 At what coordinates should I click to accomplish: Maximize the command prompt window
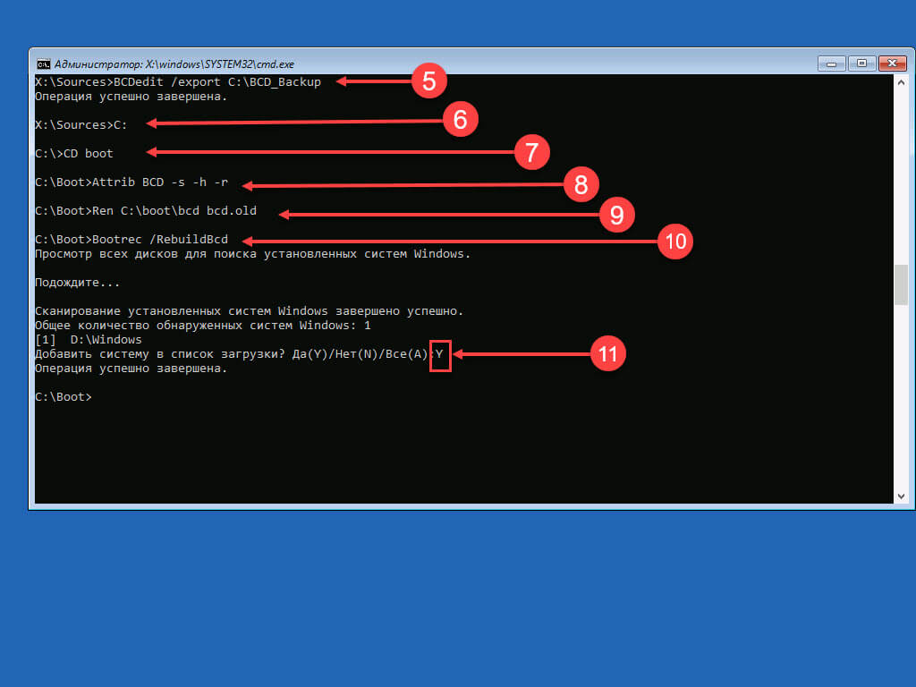861,64
